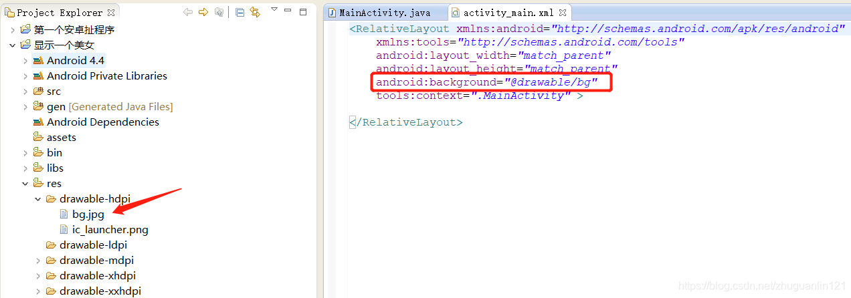851x298 pixels.
Task: Click the bg.jpg file icon
Action: click(x=64, y=214)
